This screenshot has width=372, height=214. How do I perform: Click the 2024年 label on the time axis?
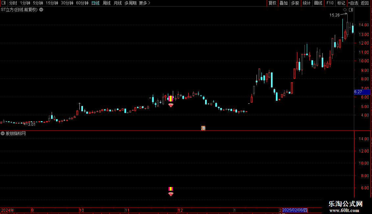(x=8, y=210)
